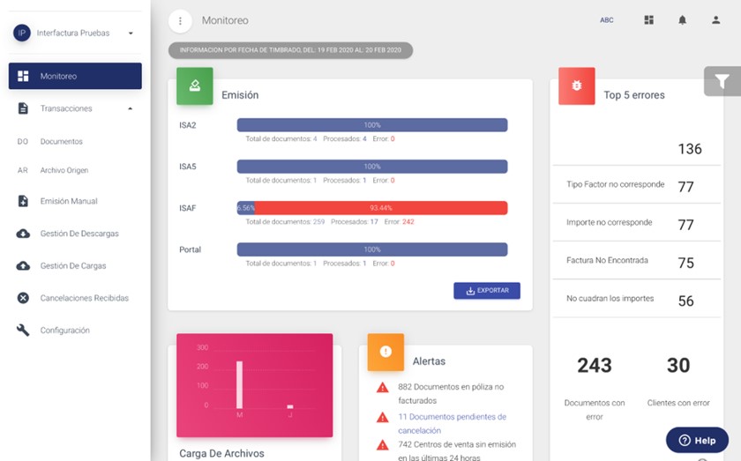Viewport: 741px width, 461px height.
Task: Click the date range information chip
Action: 290,50
